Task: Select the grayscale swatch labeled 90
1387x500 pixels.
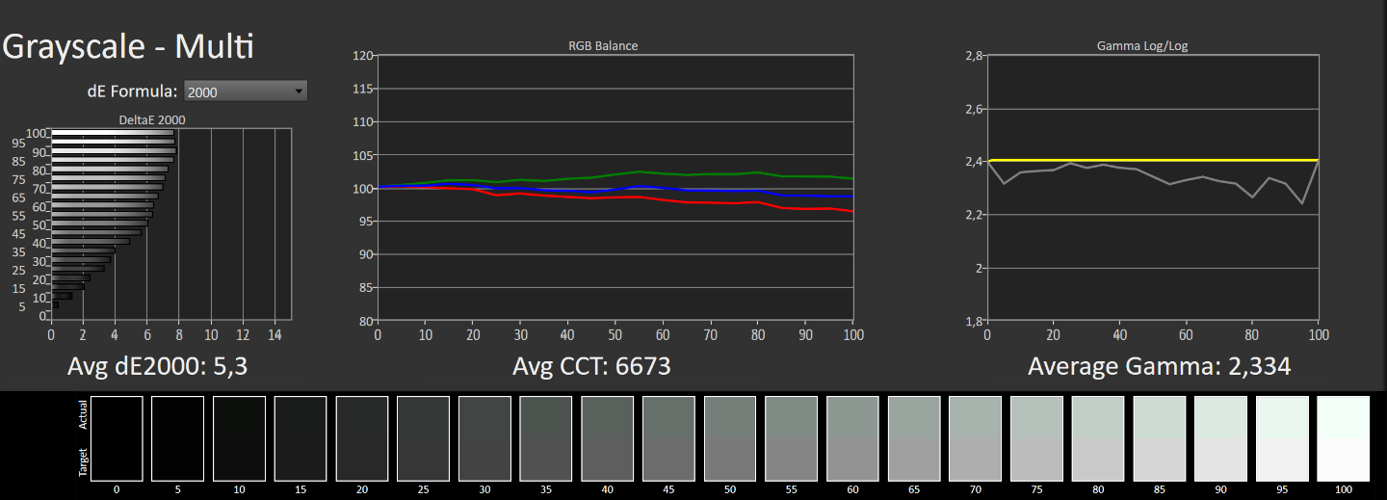Action: tap(1222, 438)
